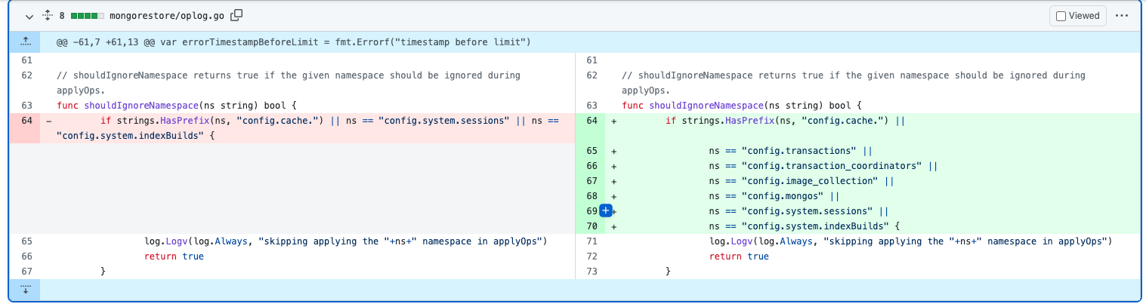
Task: Add comment with blue plus on line 69
Action: [605, 211]
